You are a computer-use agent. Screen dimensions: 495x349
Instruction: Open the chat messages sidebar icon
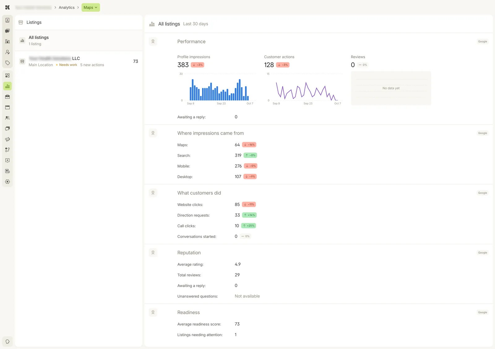[x=7, y=31]
